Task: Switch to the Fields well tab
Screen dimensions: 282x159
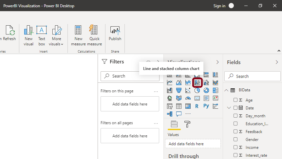Action: (x=174, y=124)
